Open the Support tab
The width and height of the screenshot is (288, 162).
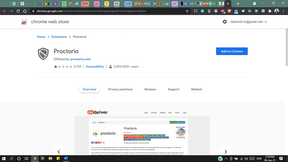tap(174, 89)
